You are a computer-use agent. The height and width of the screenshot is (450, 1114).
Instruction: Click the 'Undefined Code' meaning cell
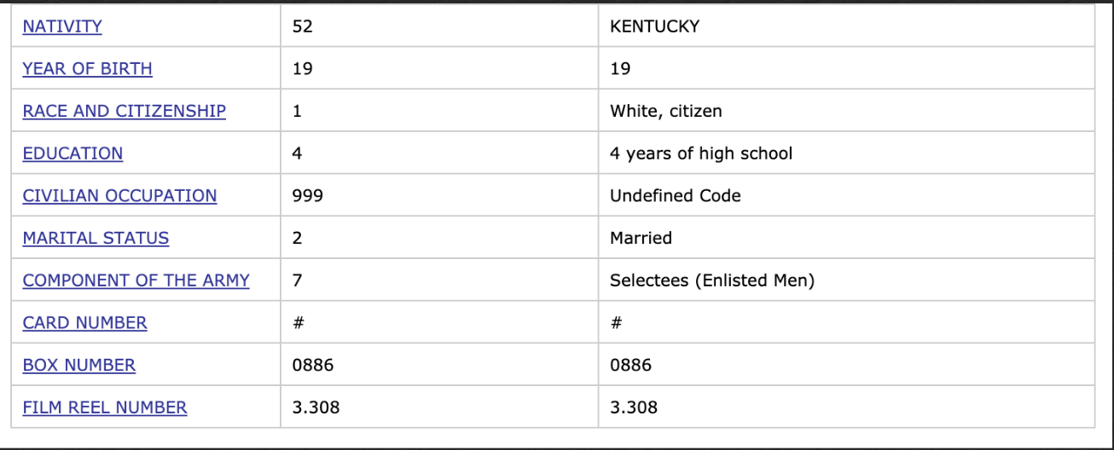click(x=846, y=196)
